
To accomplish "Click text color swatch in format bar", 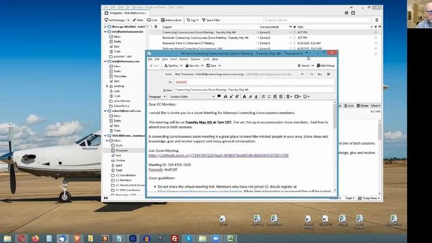I will click(219, 97).
